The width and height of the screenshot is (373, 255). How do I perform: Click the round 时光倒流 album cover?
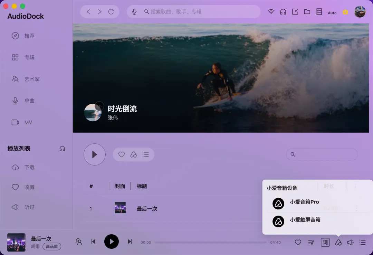click(93, 113)
